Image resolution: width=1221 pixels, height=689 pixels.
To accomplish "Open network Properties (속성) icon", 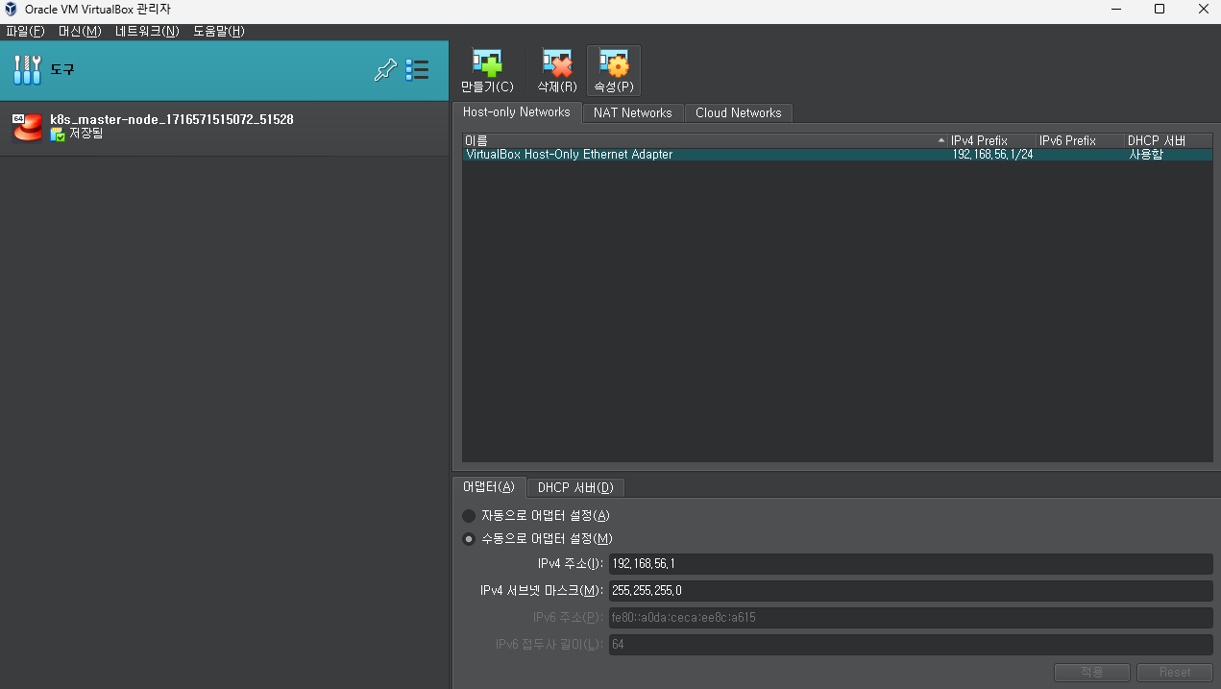I will tap(614, 64).
